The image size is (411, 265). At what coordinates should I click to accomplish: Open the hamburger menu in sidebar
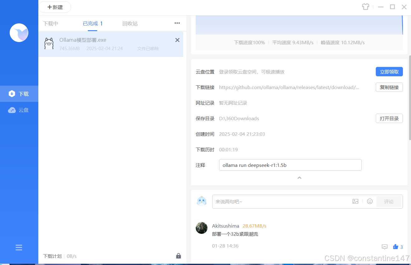pyautogui.click(x=19, y=248)
